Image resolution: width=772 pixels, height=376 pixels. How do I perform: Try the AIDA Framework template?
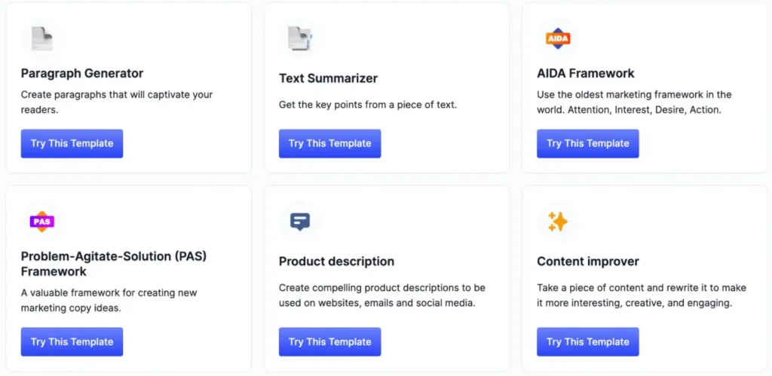pyautogui.click(x=588, y=144)
